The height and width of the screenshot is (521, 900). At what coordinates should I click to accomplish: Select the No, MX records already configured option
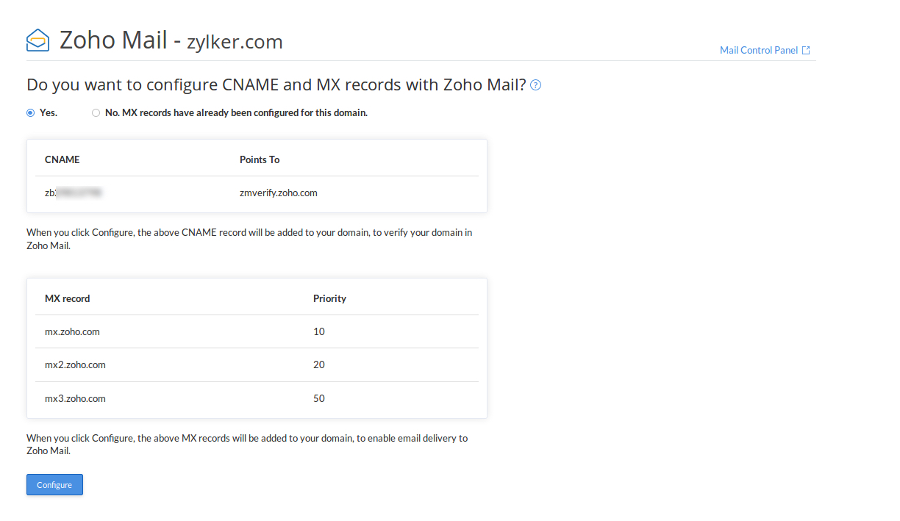pyautogui.click(x=96, y=113)
